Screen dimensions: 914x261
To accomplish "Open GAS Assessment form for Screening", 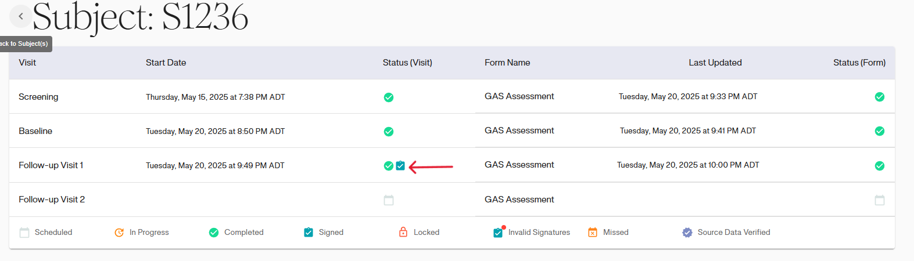I will point(519,96).
